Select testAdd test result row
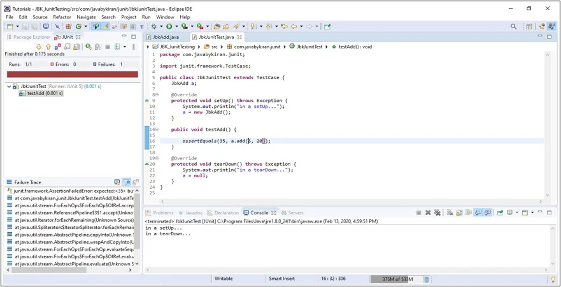 click(x=41, y=93)
